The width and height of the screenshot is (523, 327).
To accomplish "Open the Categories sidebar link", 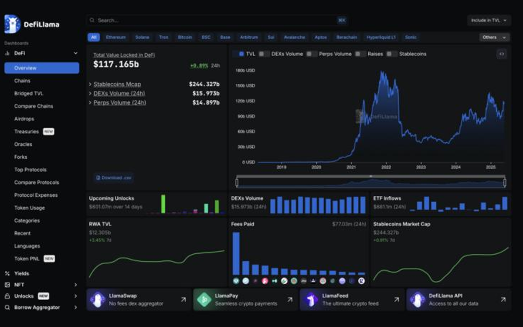I will (x=27, y=221).
